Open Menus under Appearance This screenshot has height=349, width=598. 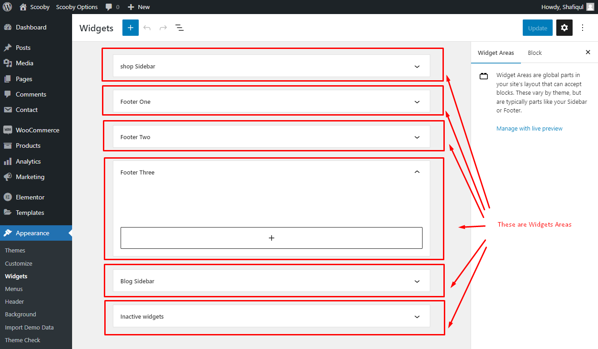coord(14,289)
